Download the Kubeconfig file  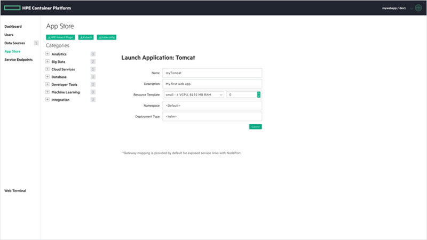(x=106, y=37)
